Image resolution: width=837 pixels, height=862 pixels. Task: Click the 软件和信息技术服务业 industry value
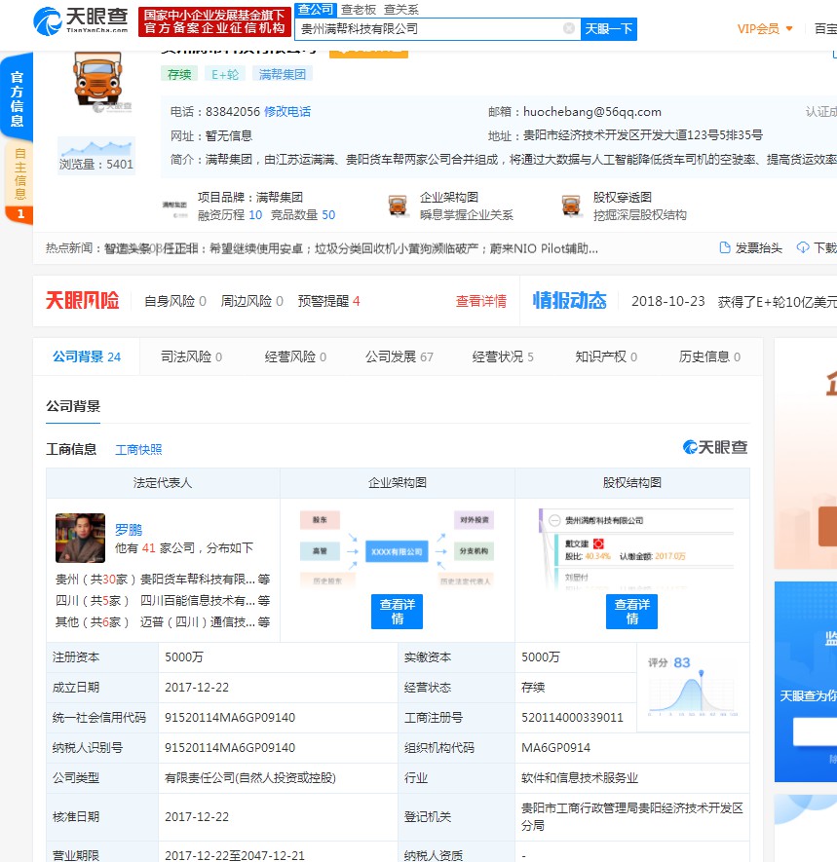coord(580,778)
